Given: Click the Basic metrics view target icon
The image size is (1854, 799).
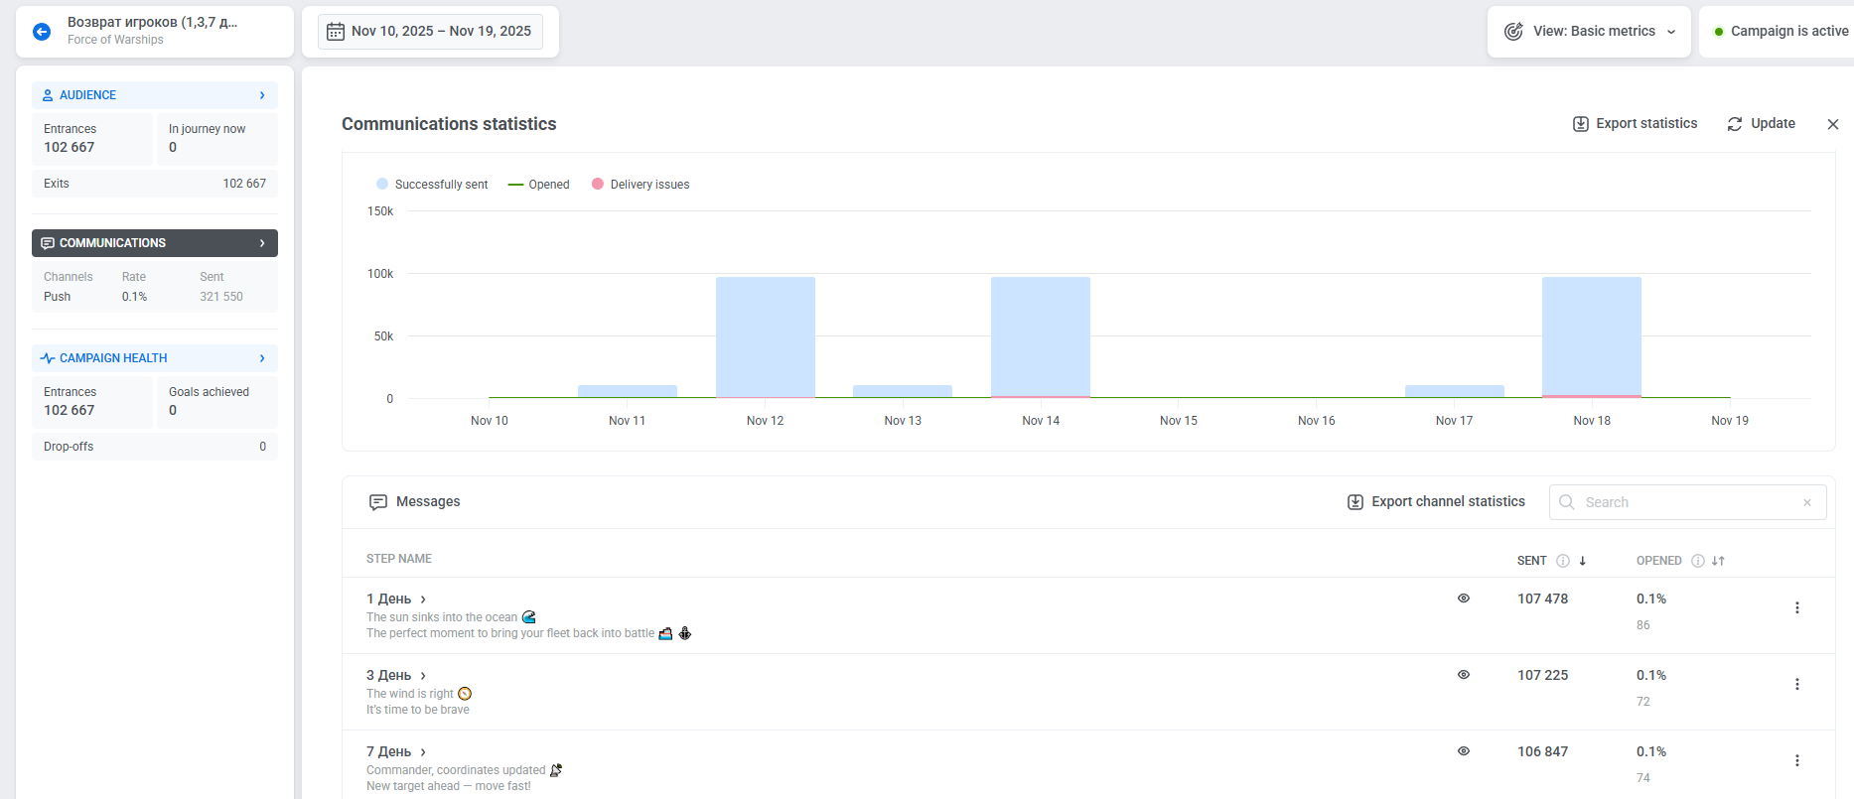Looking at the screenshot, I should [1513, 32].
